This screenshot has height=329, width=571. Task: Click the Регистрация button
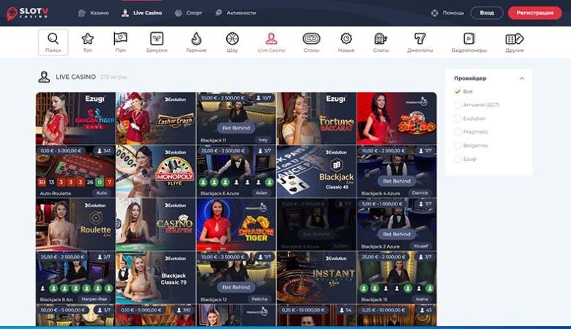(534, 12)
